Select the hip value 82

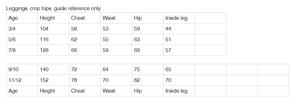coord(148,80)
